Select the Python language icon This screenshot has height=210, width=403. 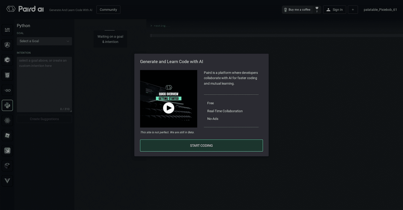point(7,106)
